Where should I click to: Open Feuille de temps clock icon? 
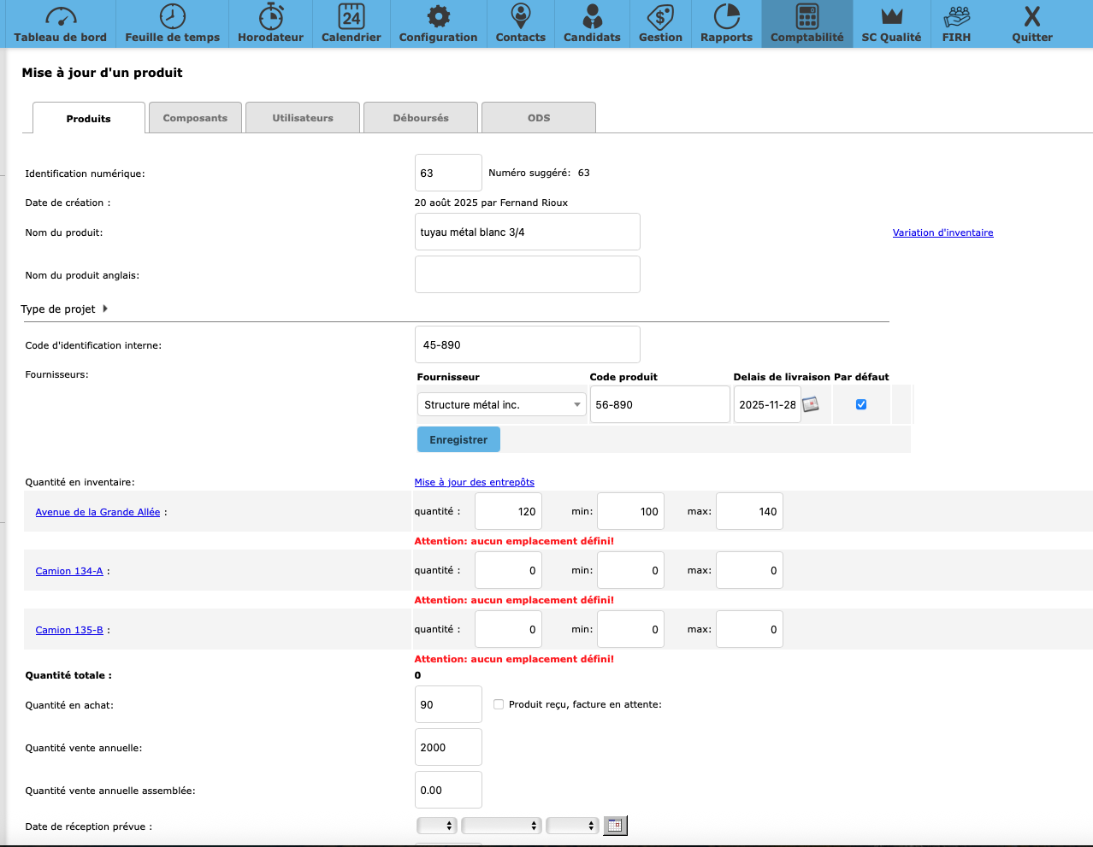pyautogui.click(x=172, y=17)
